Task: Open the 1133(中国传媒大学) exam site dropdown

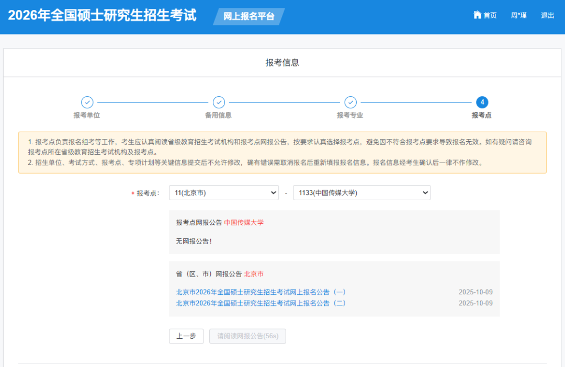Action: pyautogui.click(x=361, y=192)
